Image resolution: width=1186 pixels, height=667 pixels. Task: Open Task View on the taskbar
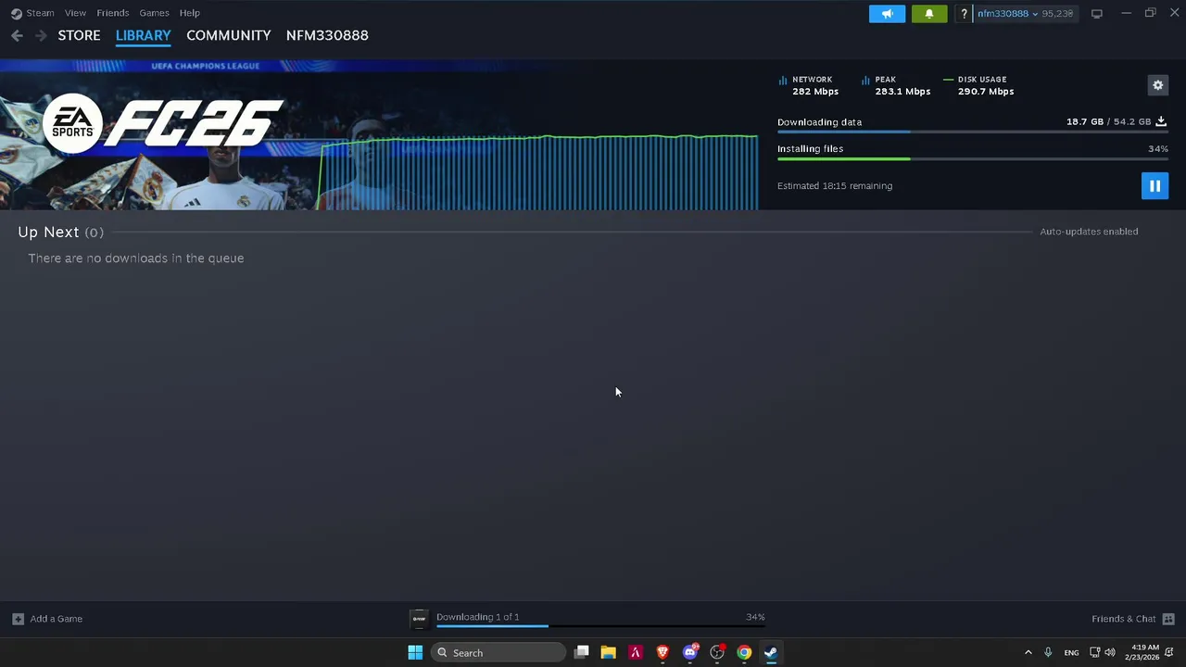point(581,652)
